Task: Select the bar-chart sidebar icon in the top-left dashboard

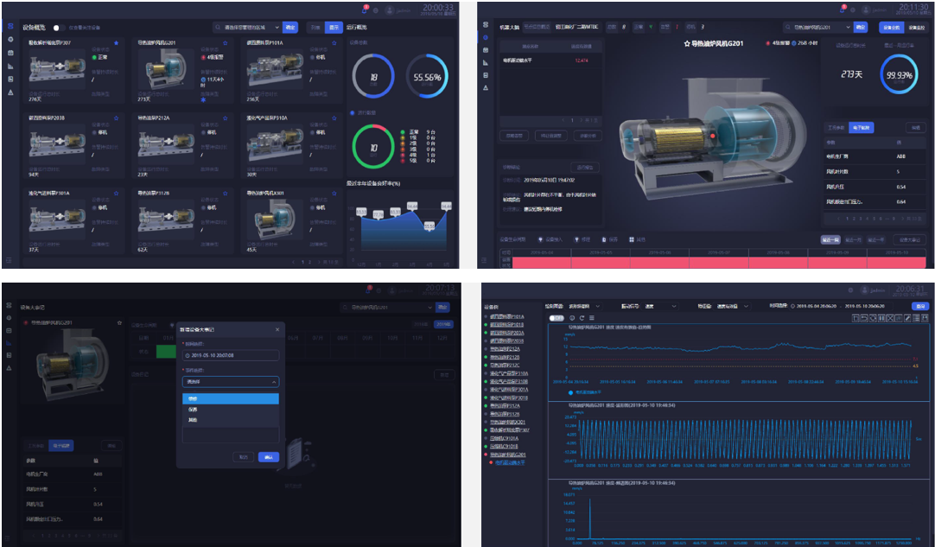Action: click(10, 66)
